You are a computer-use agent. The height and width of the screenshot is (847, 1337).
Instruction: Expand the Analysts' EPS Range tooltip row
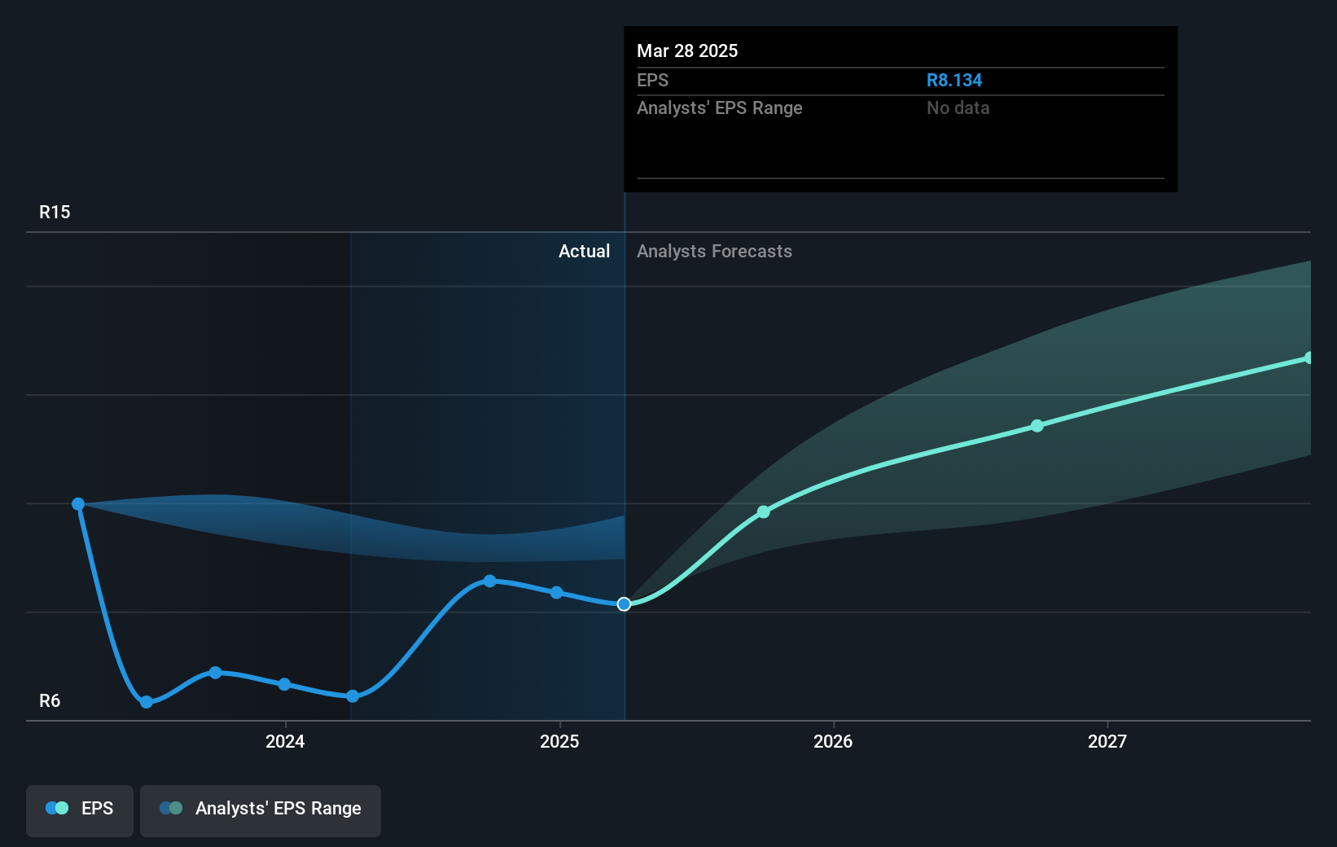[x=720, y=108]
